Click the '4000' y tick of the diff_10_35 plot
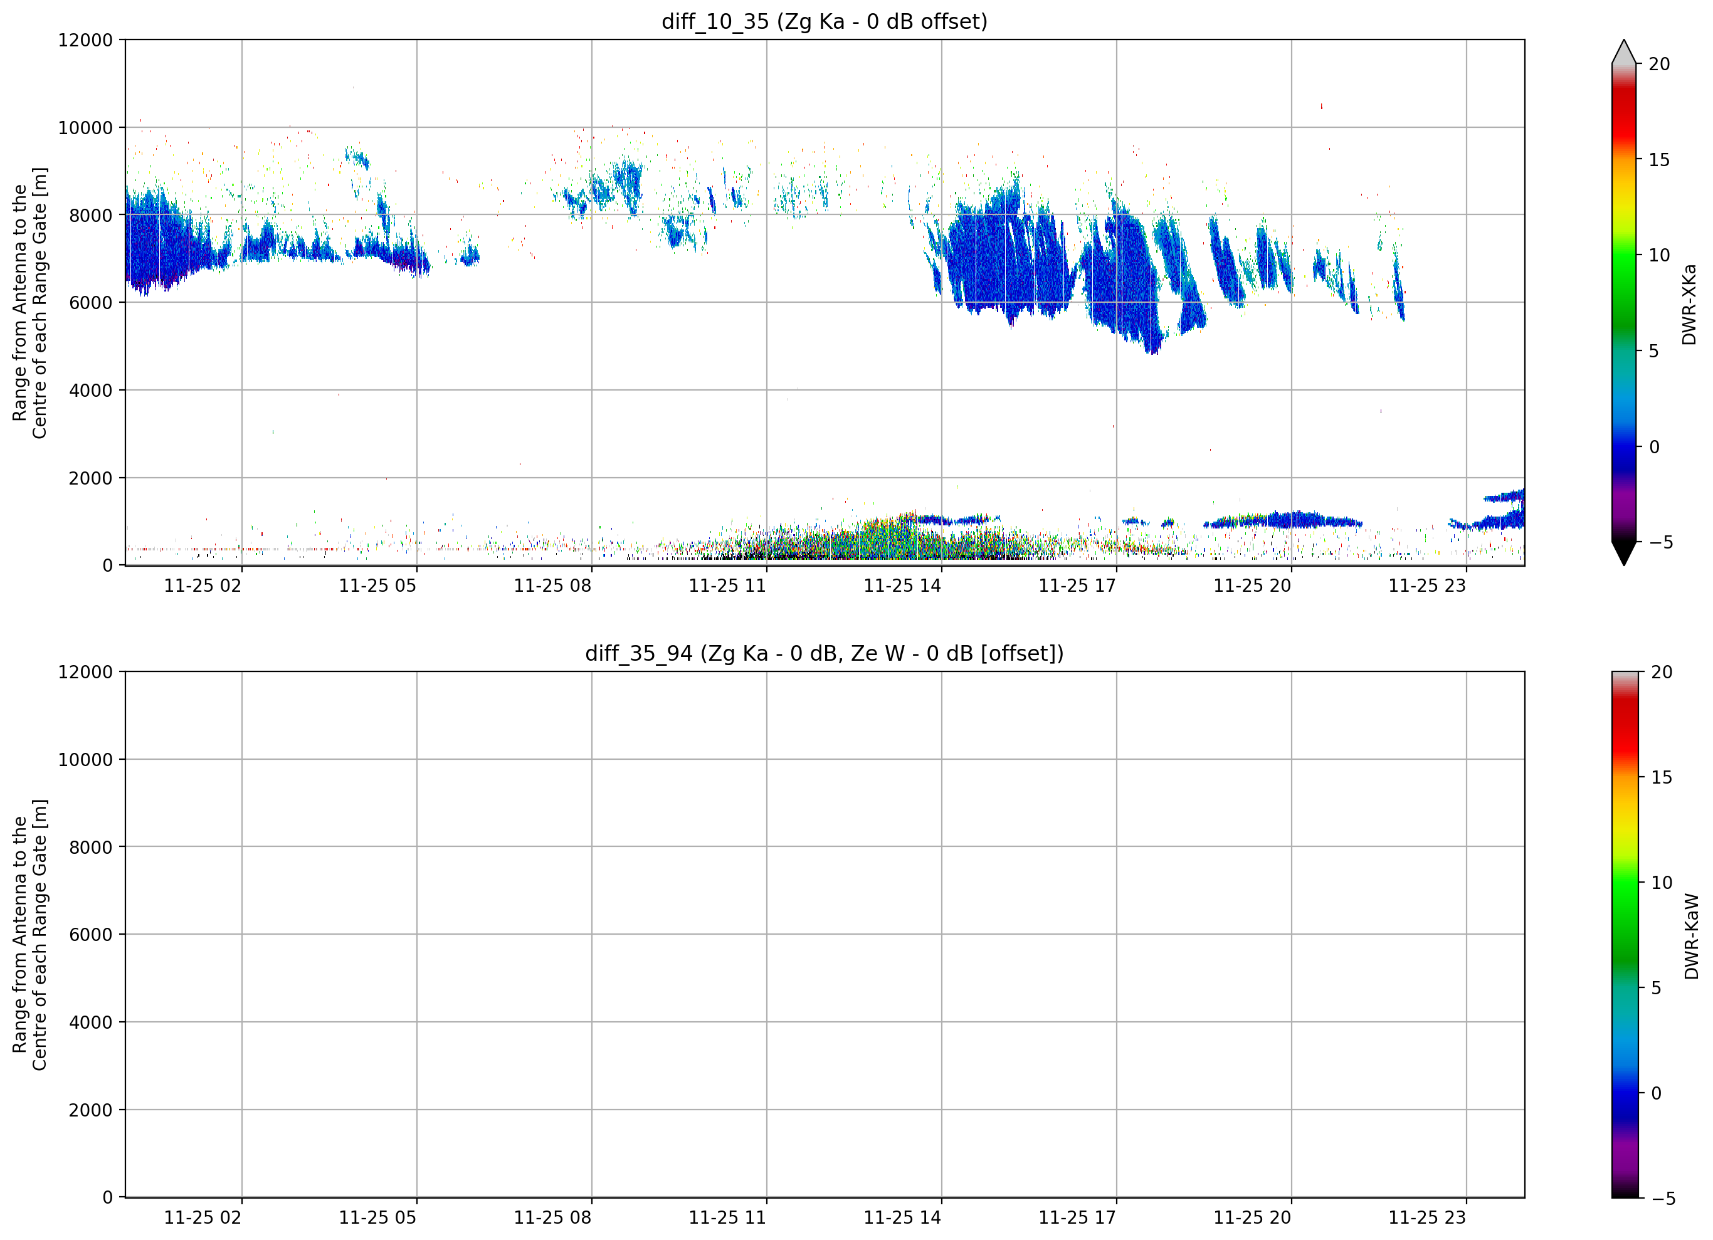Screen dimensions: 1713x1240 (91, 391)
